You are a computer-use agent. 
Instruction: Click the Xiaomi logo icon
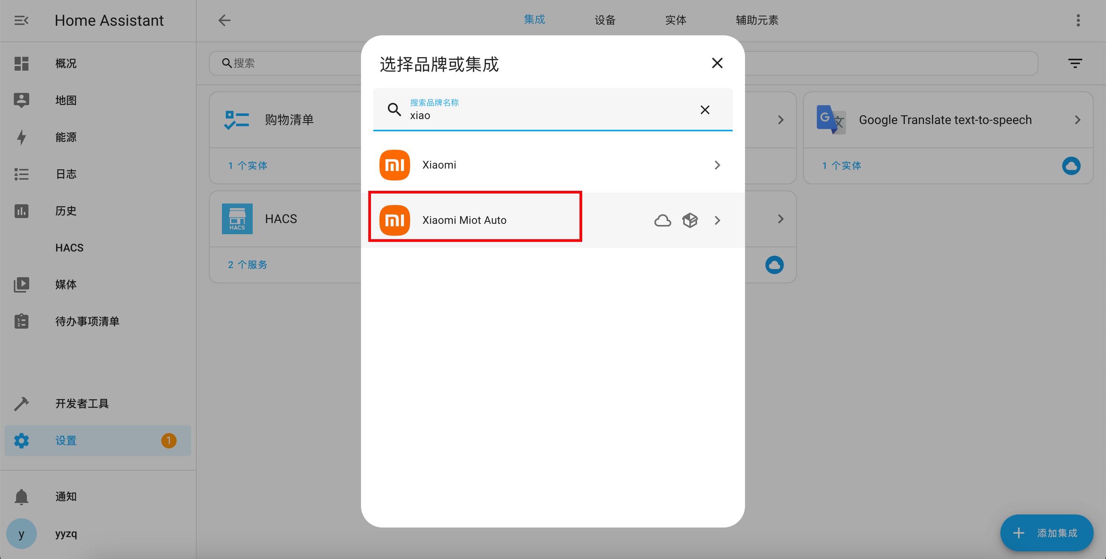point(394,165)
